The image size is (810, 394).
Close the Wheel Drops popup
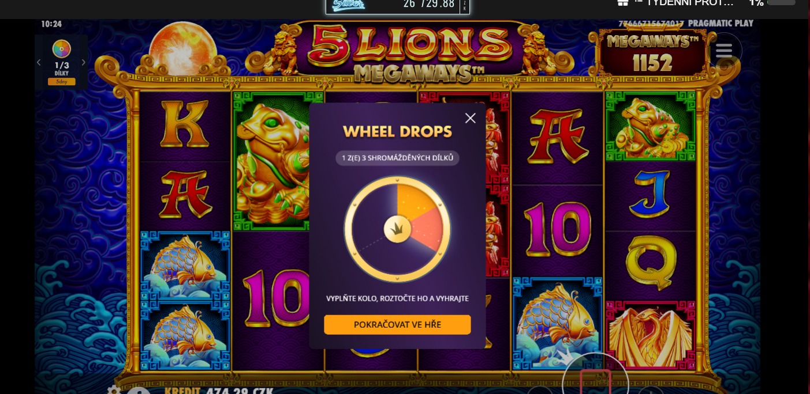471,118
